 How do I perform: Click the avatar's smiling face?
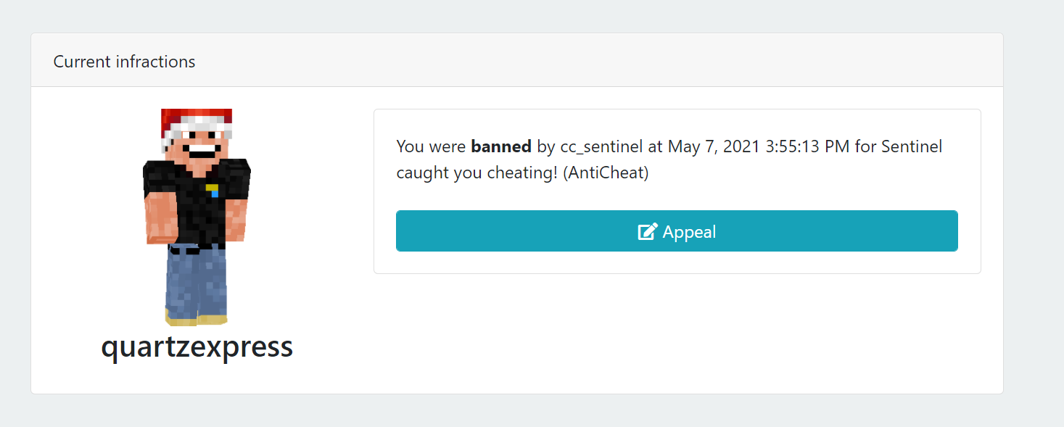click(x=197, y=146)
